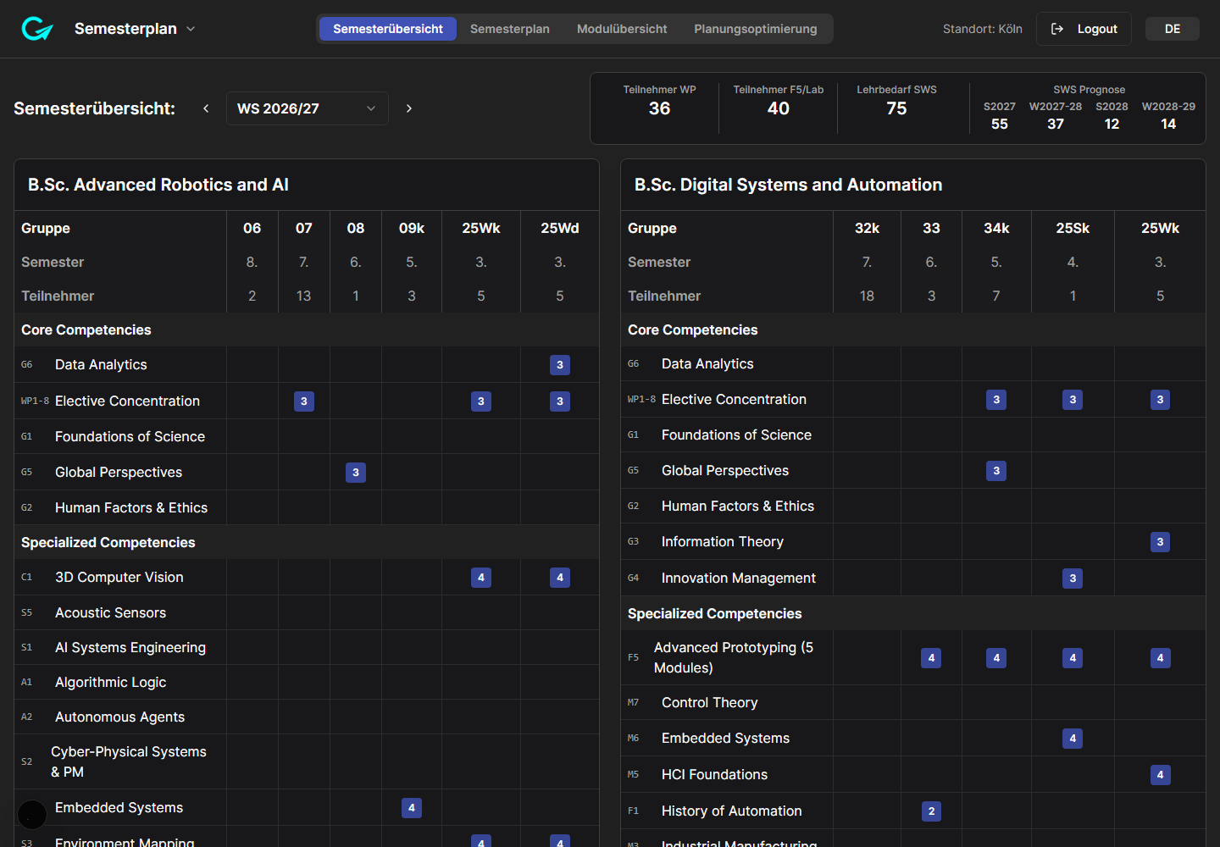This screenshot has width=1220, height=847.
Task: Open the WS 2026/27 semester dropdown
Action: (308, 108)
